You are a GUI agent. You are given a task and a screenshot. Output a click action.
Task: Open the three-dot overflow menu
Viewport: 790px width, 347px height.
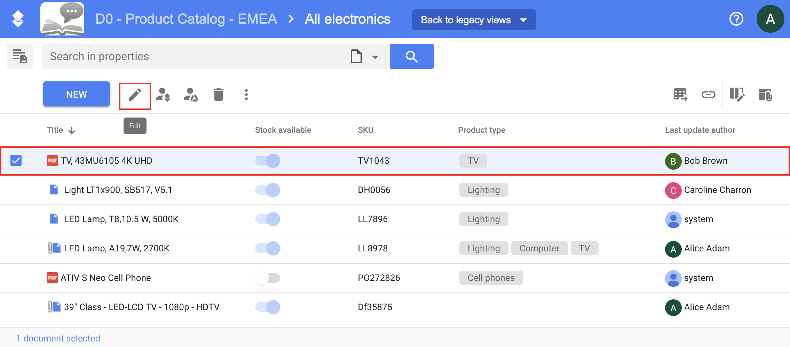pos(246,94)
